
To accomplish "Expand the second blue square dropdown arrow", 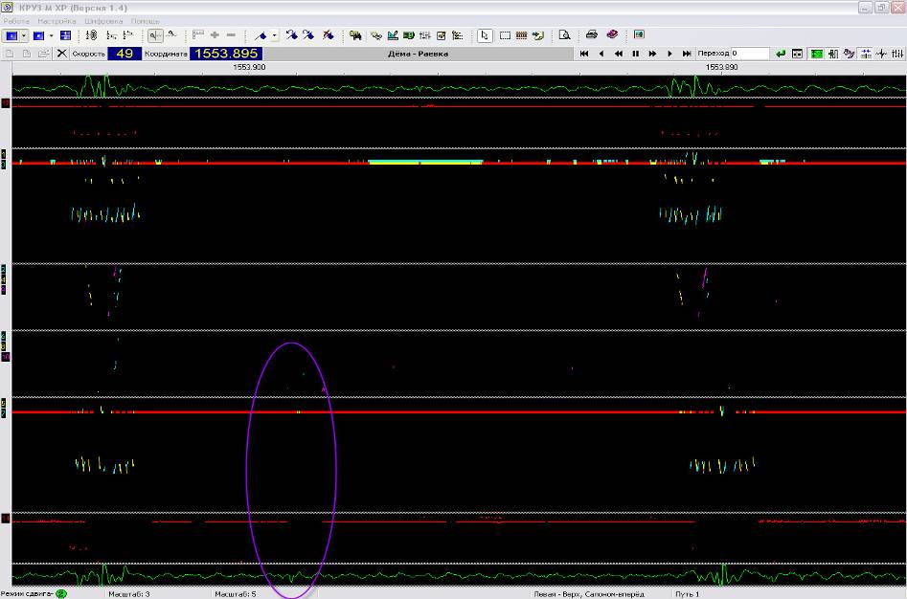I will pos(51,35).
